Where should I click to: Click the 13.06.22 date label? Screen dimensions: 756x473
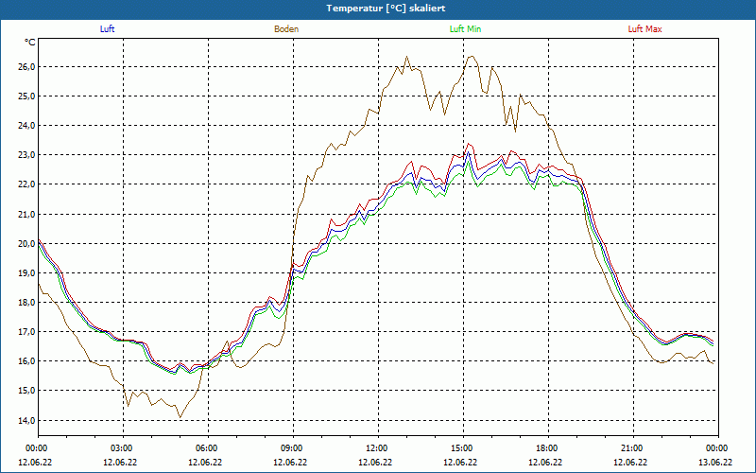(715, 462)
